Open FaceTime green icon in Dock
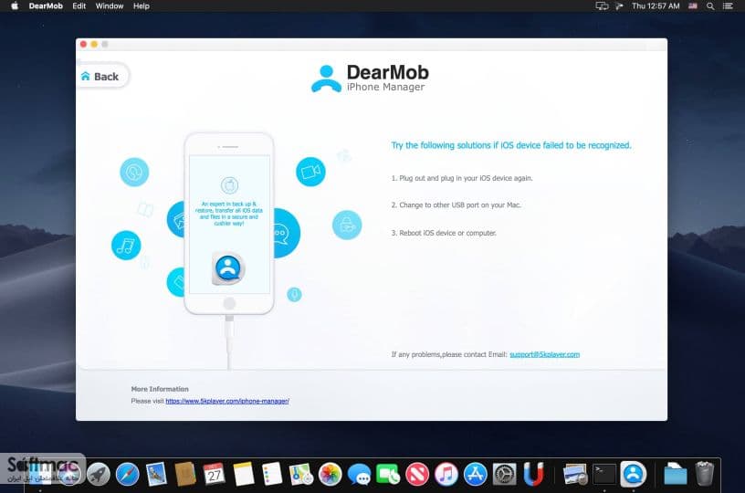The width and height of the screenshot is (745, 493). pos(388,474)
